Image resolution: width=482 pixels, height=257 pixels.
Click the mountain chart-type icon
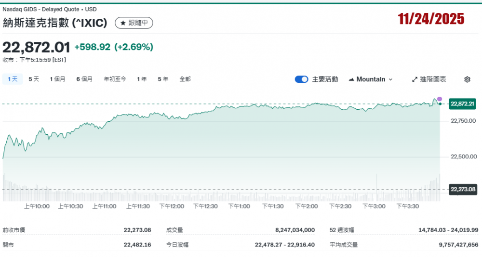(x=351, y=79)
